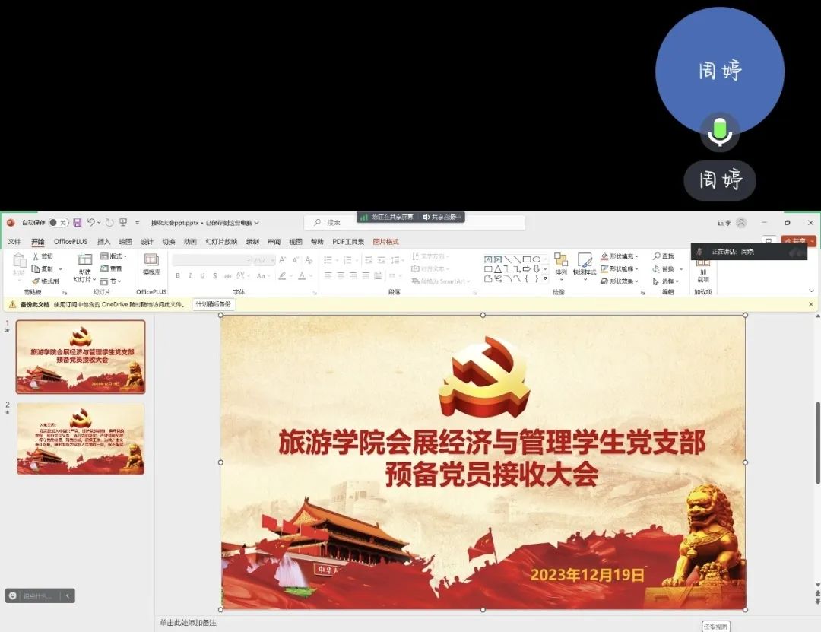This screenshot has height=632, width=821.
Task: Toggle Bold formatting
Action: [x=178, y=275]
